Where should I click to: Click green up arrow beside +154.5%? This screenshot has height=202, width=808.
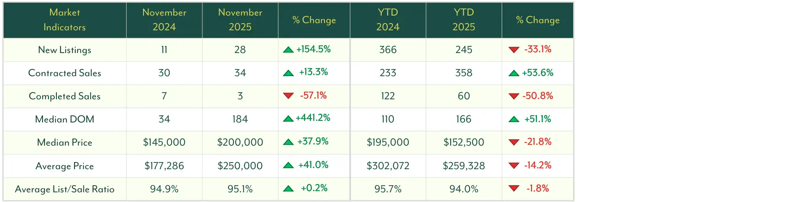pos(288,50)
